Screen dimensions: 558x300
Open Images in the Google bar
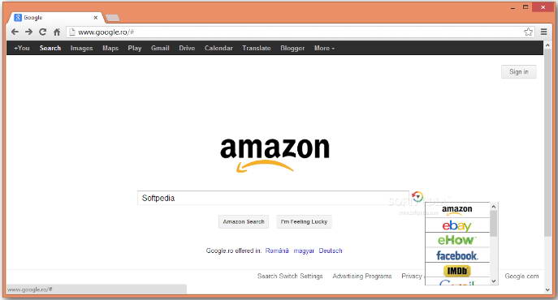tap(81, 48)
